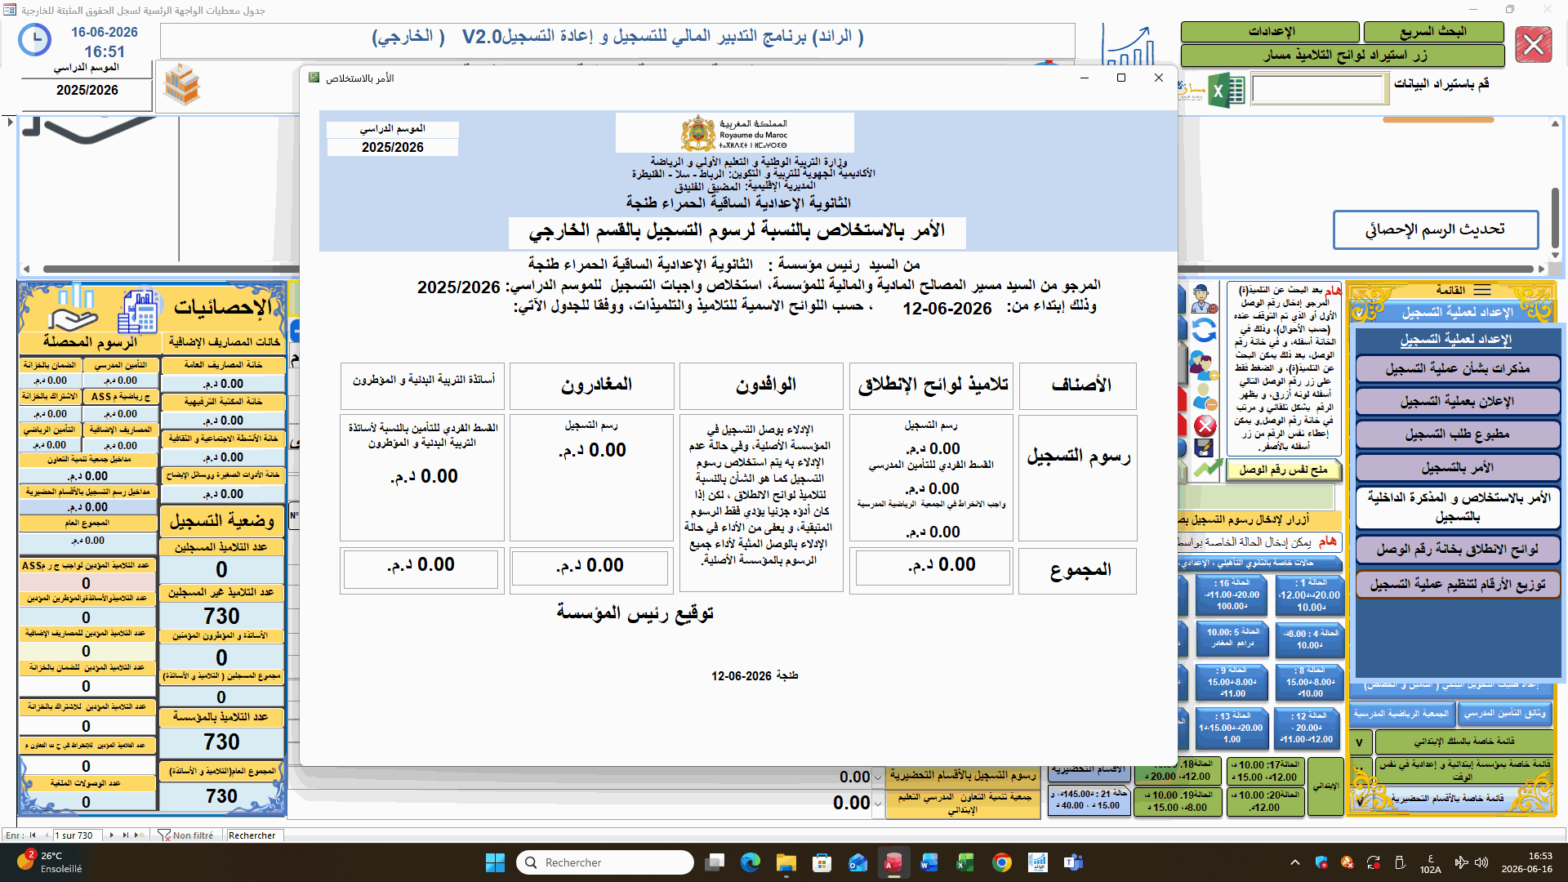Toggle the V button beside قائمة خاصة بالسلك الإبتدائي
The width and height of the screenshot is (1568, 882).
[x=1360, y=742]
